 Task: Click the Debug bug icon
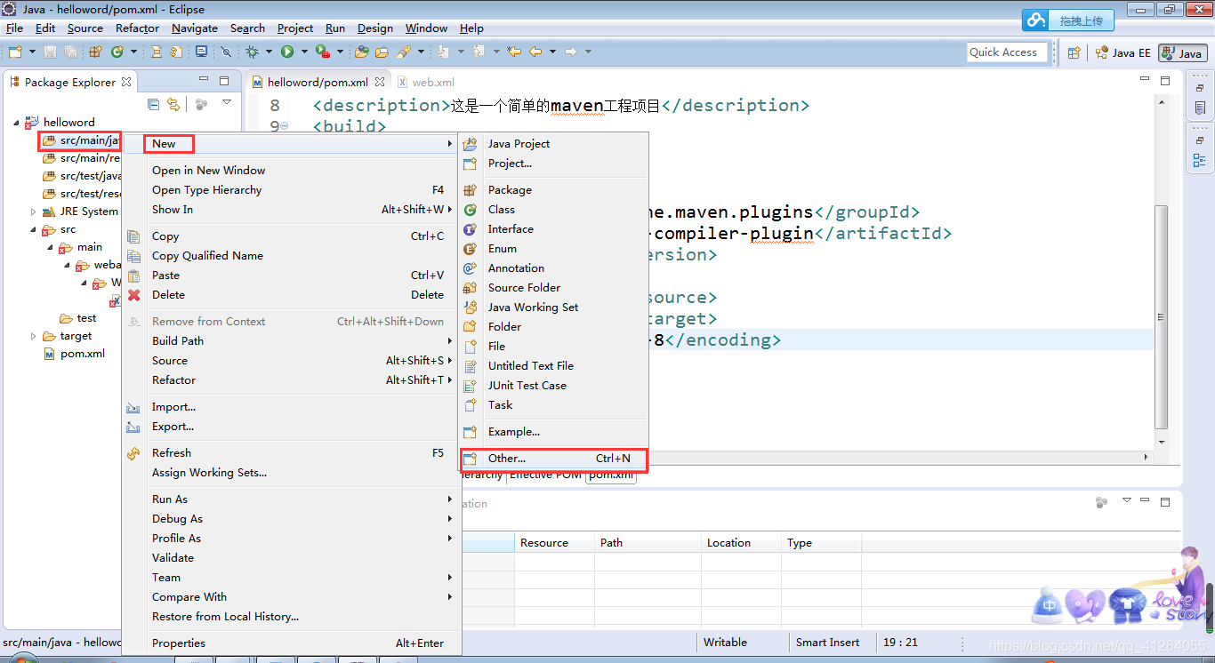coord(253,52)
